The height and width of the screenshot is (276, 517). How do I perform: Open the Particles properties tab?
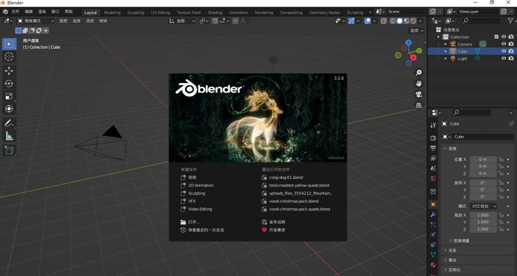pyautogui.click(x=433, y=224)
